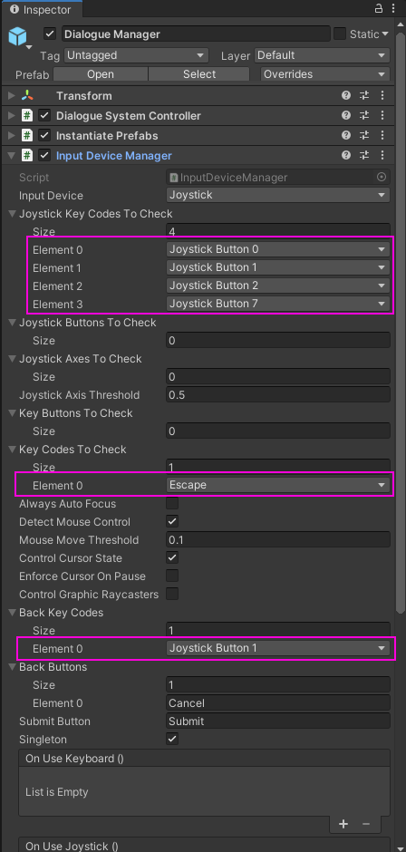Open Input Device Manager help reference
Screen dimensions: 406x852
345,155
